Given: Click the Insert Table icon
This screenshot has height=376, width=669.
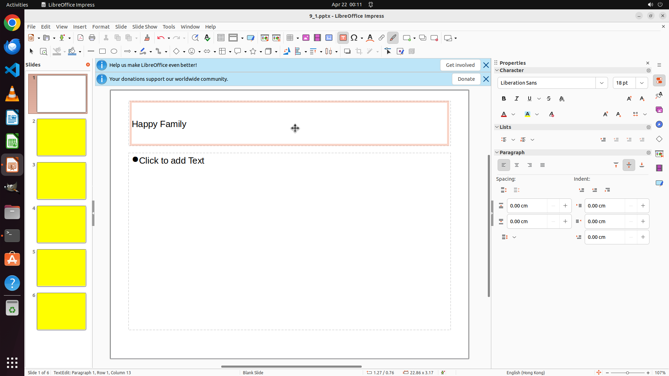Looking at the screenshot, I should point(290,38).
